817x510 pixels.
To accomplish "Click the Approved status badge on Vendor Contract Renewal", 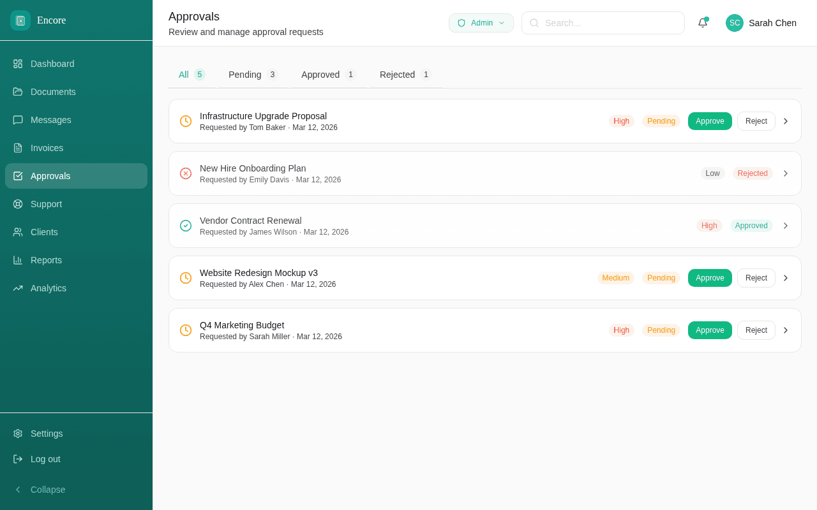I will click(x=751, y=225).
